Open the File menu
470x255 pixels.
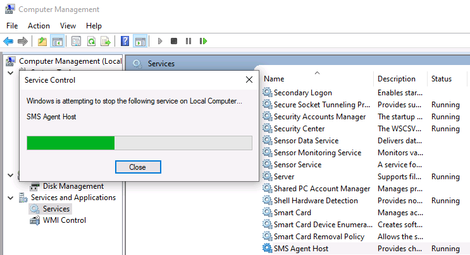pyautogui.click(x=12, y=26)
